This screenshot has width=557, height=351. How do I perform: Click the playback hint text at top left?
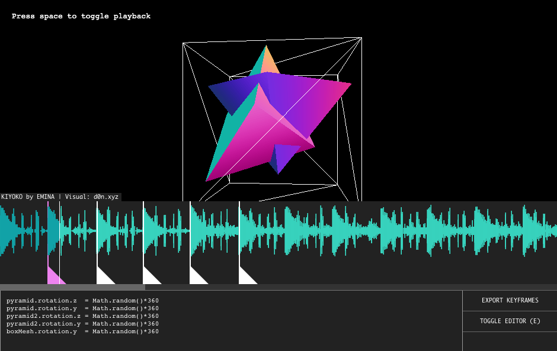pyautogui.click(x=81, y=16)
